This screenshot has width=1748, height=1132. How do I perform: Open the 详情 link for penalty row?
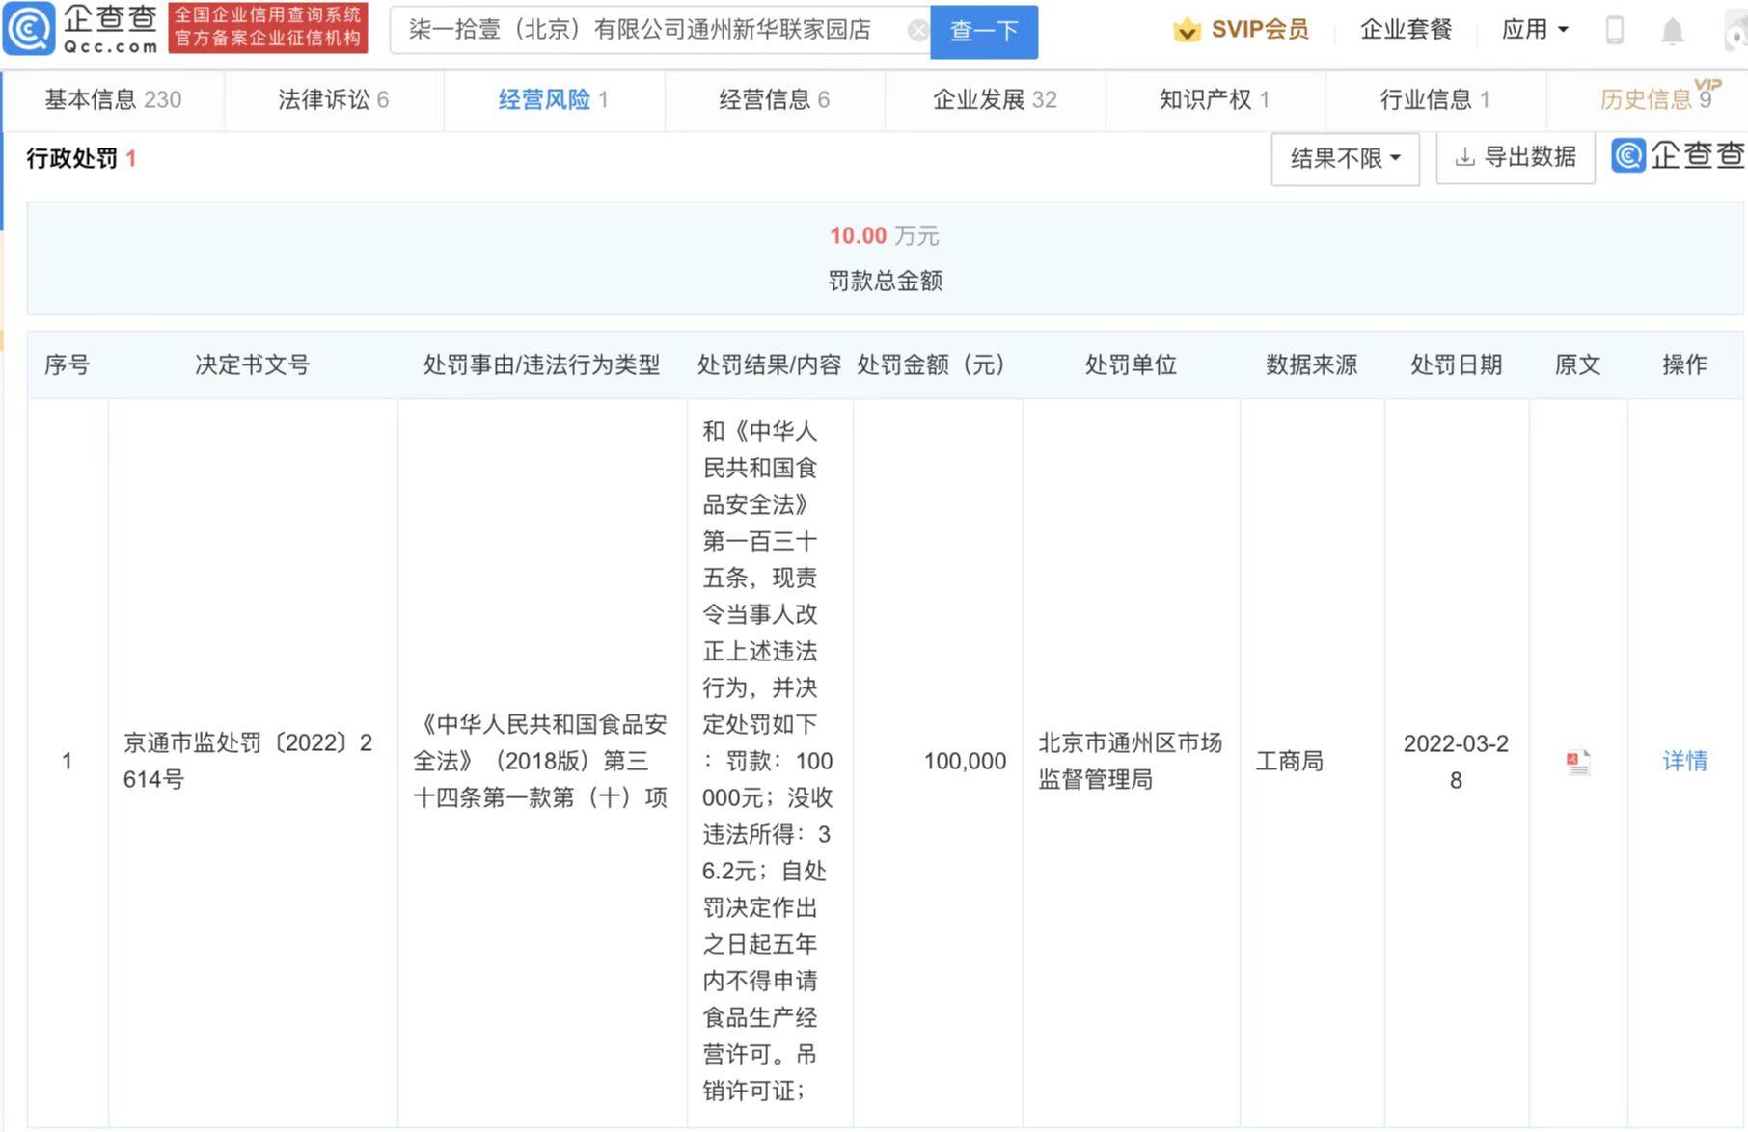pyautogui.click(x=1684, y=761)
